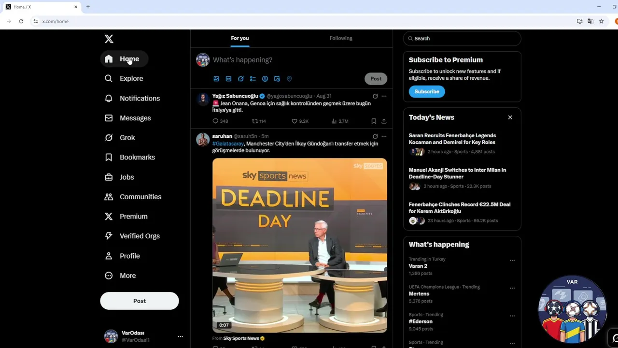
Task: Enhance the post with Grok icon
Action: [x=240, y=79]
